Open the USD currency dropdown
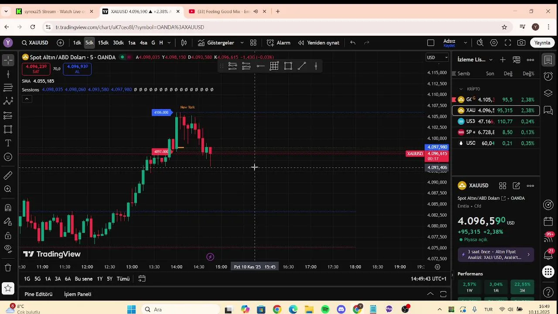The image size is (558, 314). (x=437, y=58)
